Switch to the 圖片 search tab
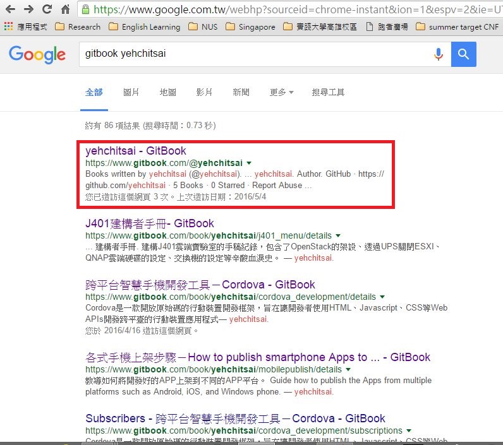Viewport: 503px width, 445px height. click(131, 92)
